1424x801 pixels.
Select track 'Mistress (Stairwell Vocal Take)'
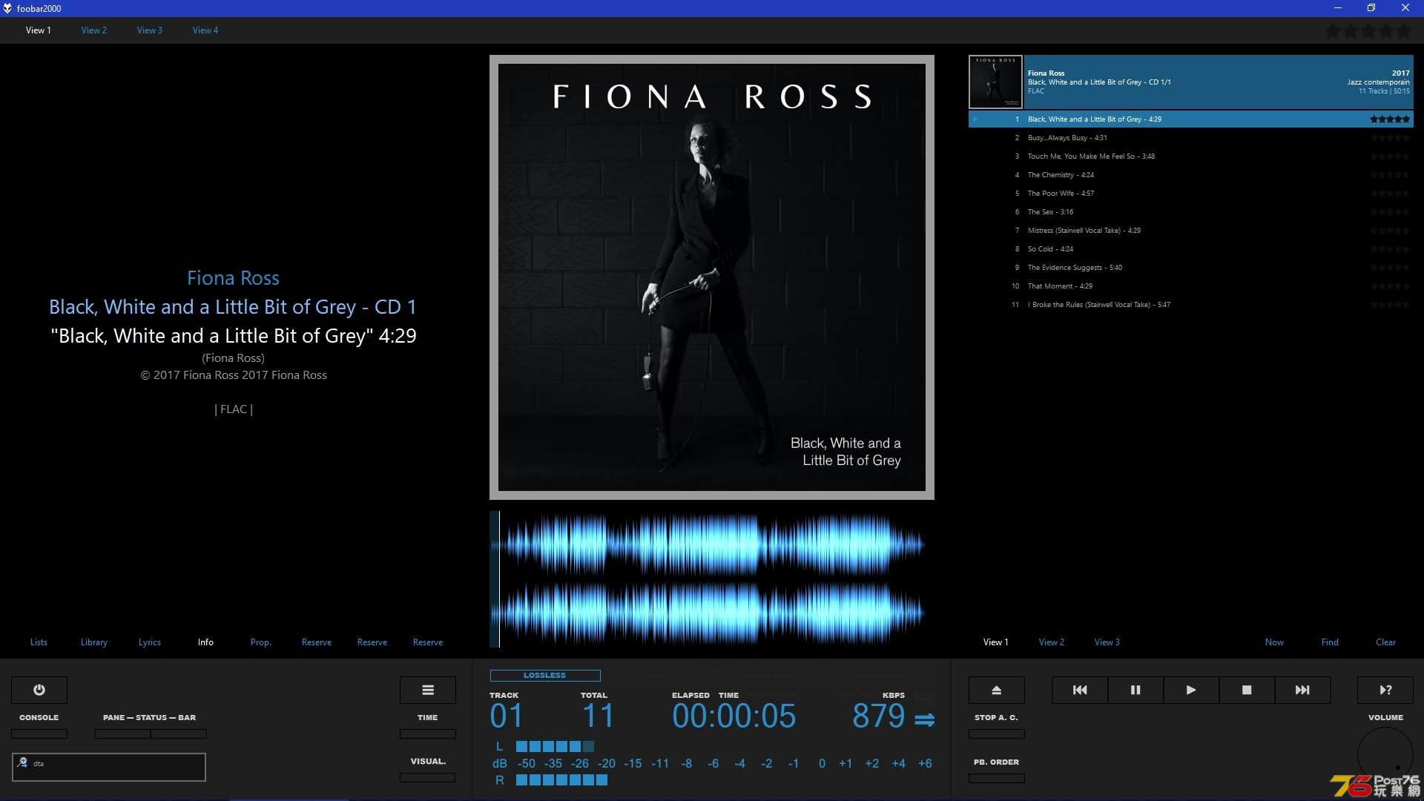pyautogui.click(x=1191, y=231)
